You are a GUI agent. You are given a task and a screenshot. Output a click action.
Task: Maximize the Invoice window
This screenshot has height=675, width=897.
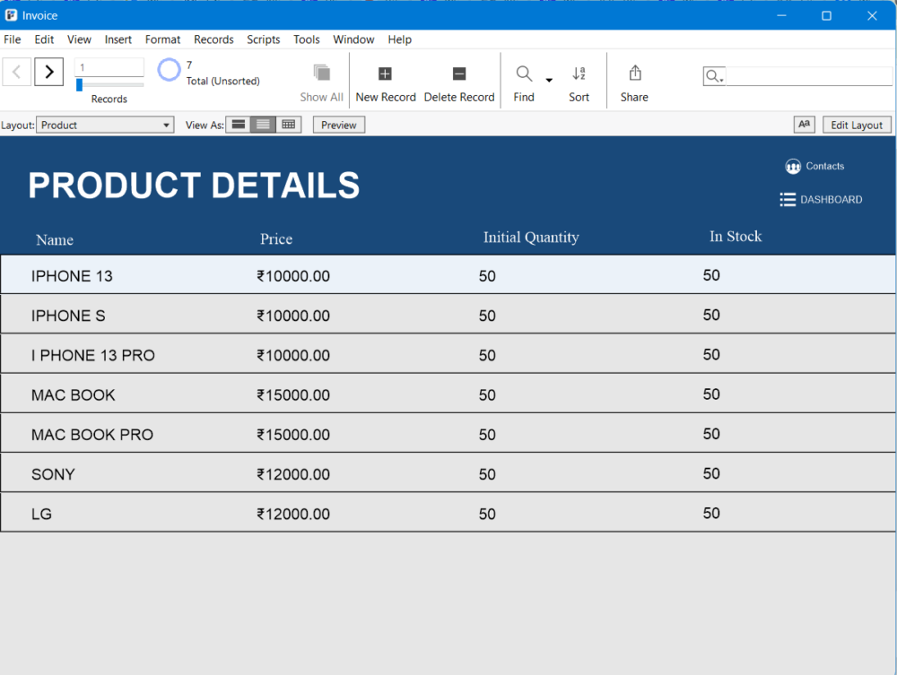[x=827, y=15]
